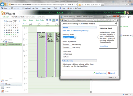Image resolution: width=133 pixels, height=96 pixels.
Task: Uncheck Charlotte's Website calendar checkbox
Action: (x=4, y=45)
